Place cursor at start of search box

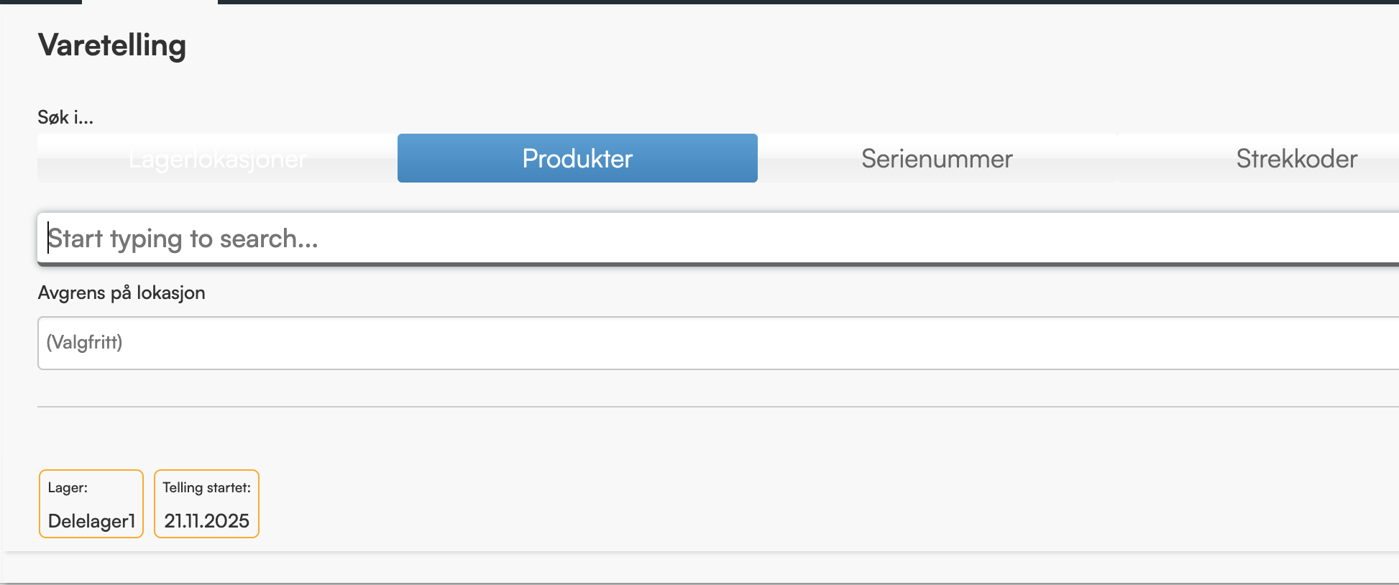(49, 239)
